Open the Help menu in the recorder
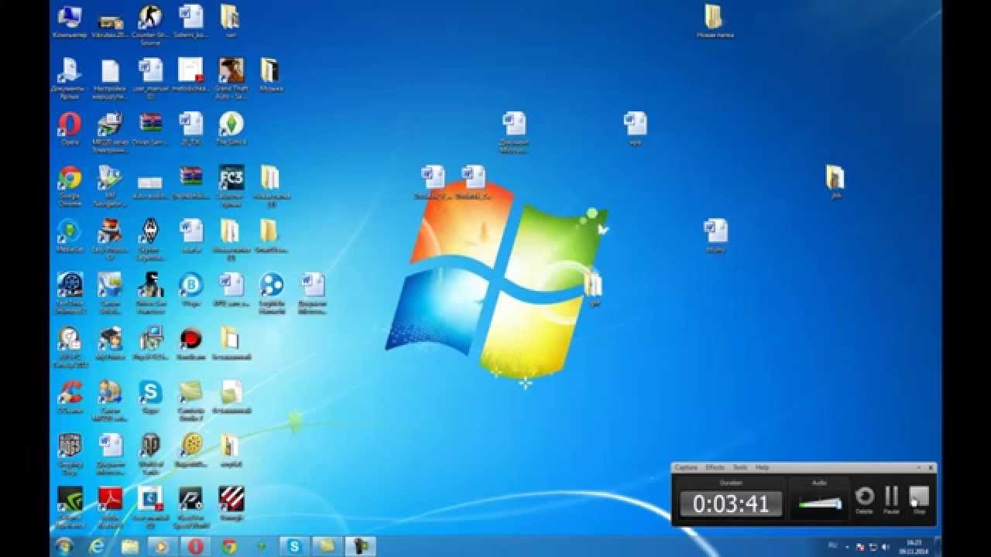This screenshot has width=991, height=557. tap(762, 467)
